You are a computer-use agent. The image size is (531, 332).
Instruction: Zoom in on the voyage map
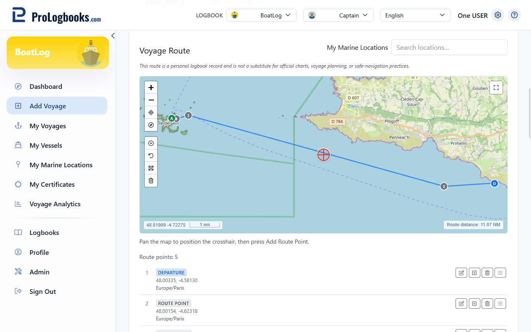tap(151, 88)
